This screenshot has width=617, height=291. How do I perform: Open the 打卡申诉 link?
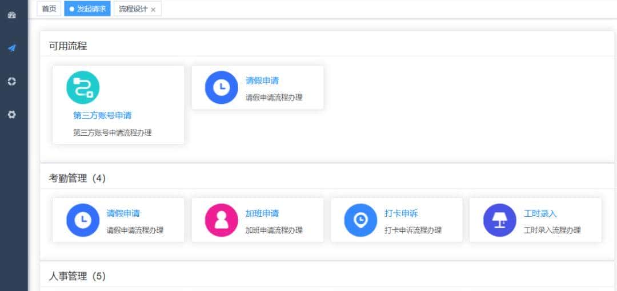(401, 213)
